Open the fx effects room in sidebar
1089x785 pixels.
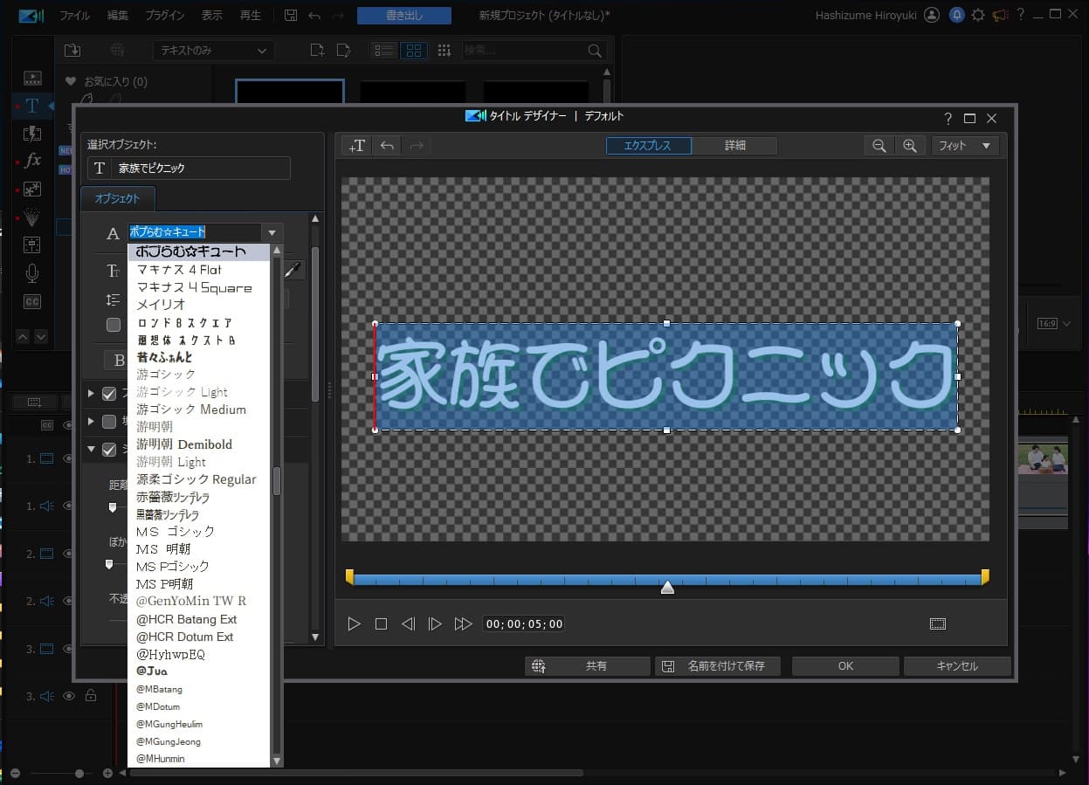[32, 161]
